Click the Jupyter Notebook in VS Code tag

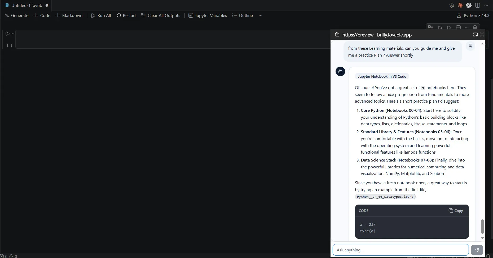[x=382, y=76]
